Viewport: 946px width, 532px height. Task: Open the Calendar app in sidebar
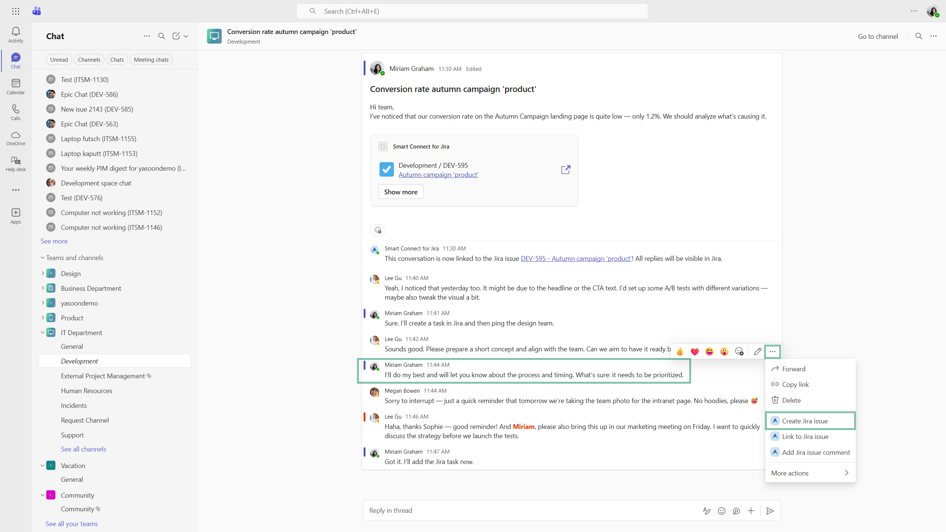pyautogui.click(x=16, y=86)
